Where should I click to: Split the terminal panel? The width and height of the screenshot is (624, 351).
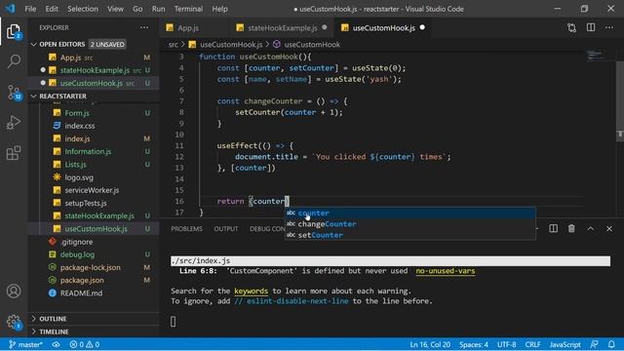(x=553, y=228)
